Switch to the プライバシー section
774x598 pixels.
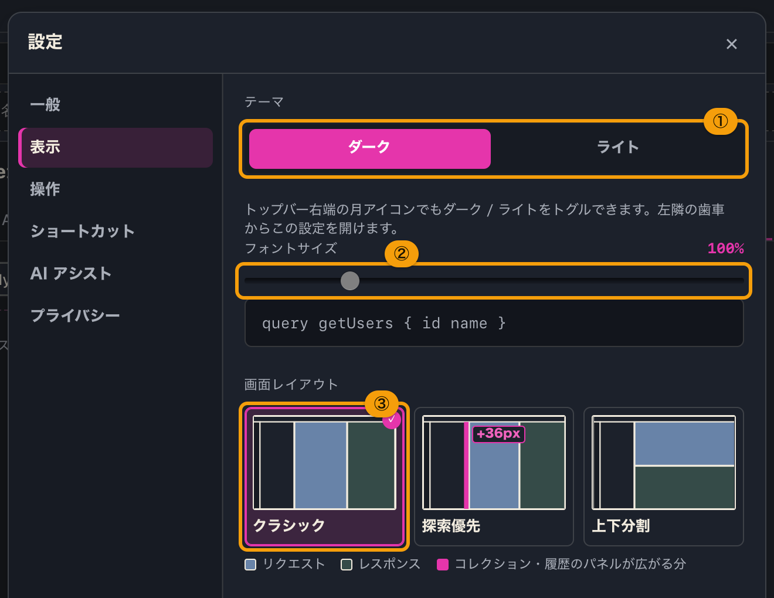pos(116,316)
